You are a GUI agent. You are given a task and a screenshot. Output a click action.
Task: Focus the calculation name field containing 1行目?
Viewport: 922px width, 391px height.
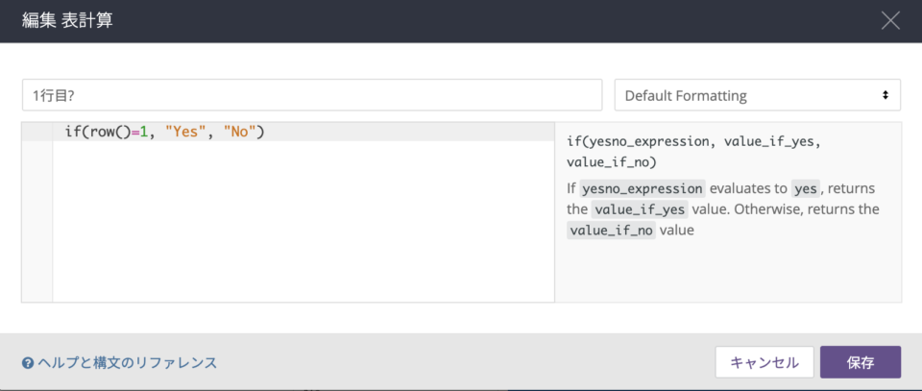click(312, 95)
